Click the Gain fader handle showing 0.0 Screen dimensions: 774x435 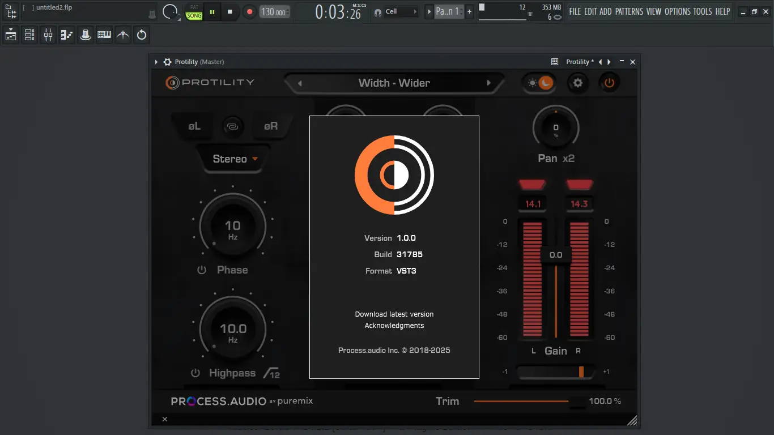pyautogui.click(x=556, y=255)
